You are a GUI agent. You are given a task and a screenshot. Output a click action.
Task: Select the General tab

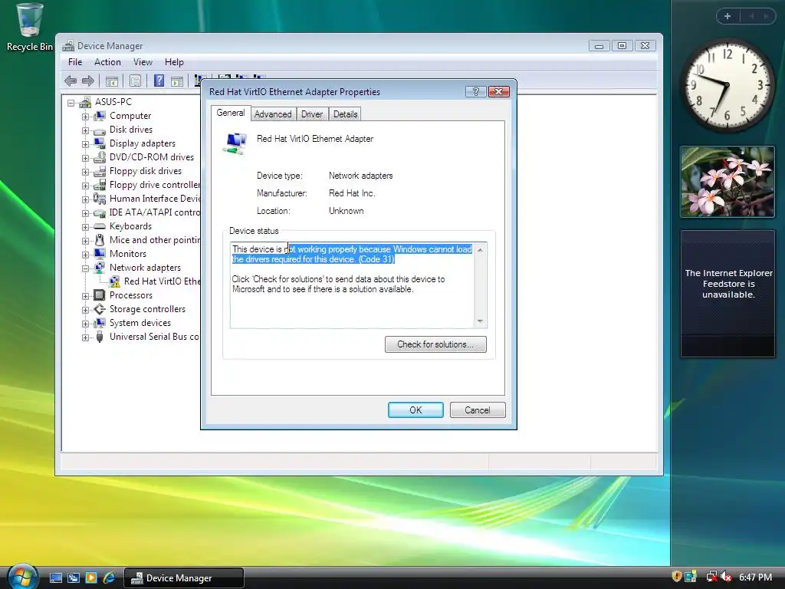tap(230, 114)
